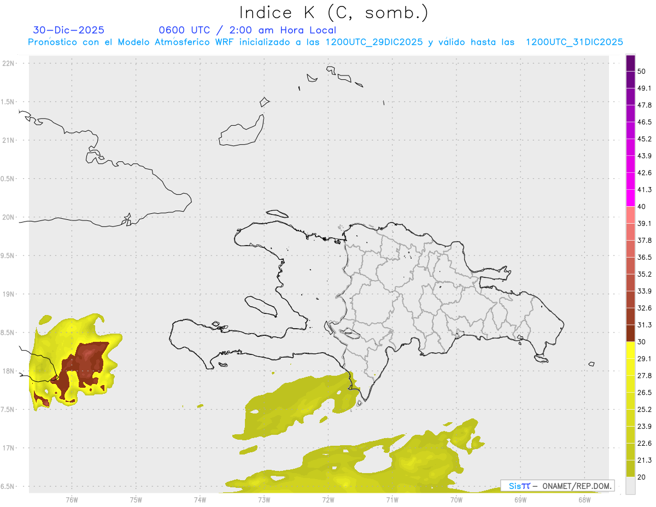Image resolution: width=656 pixels, height=507 pixels.
Task: Click the color scale value 37.8
Action: point(645,240)
